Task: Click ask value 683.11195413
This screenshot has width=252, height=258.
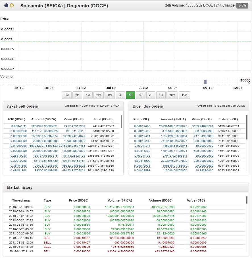Action: pyautogui.click(x=76, y=131)
